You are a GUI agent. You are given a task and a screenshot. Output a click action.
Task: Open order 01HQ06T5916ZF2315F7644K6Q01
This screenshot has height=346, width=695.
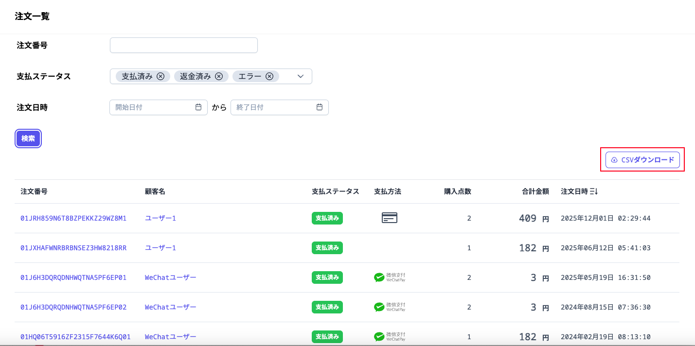tap(75, 337)
